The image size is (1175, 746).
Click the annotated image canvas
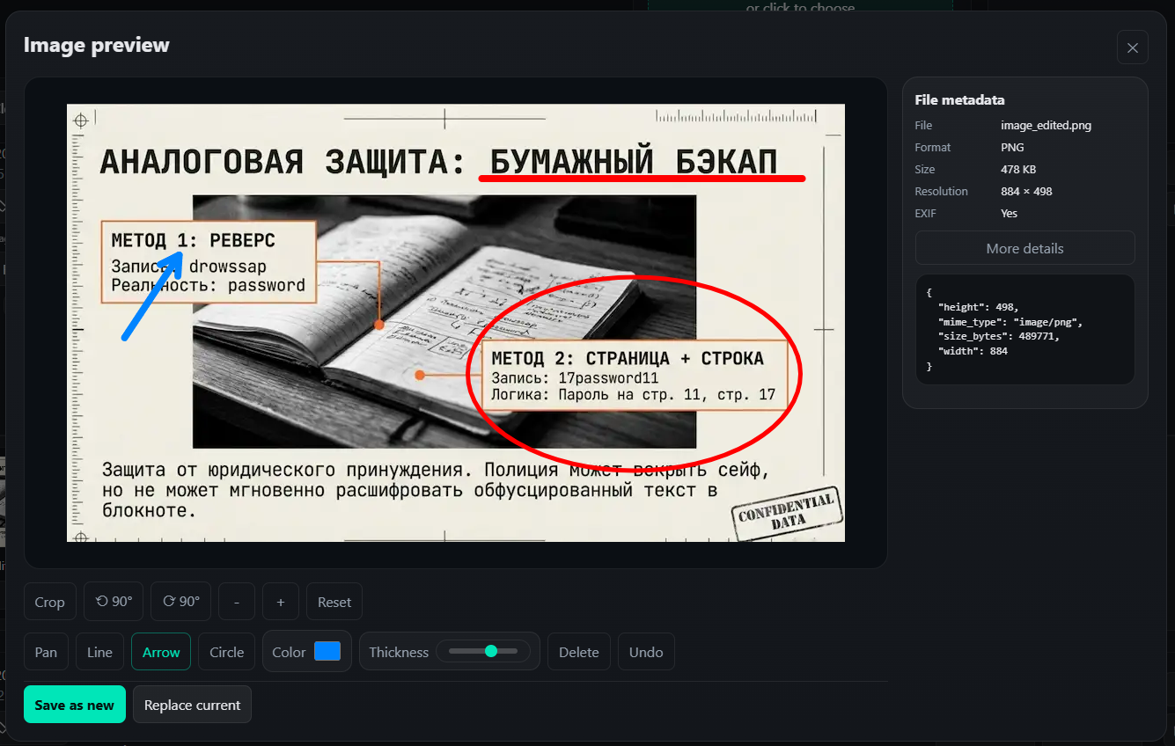click(456, 322)
